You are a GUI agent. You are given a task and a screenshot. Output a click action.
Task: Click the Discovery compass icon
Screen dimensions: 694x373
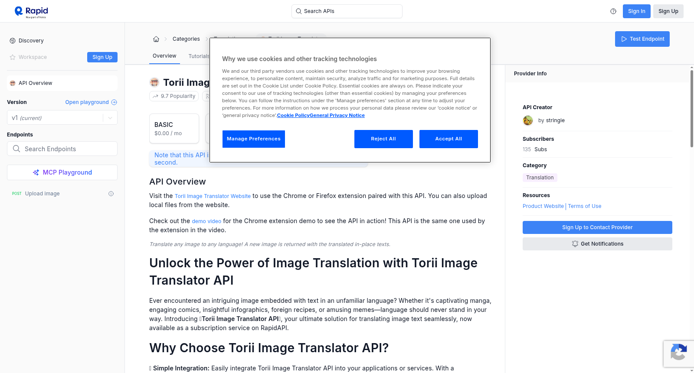coord(13,41)
